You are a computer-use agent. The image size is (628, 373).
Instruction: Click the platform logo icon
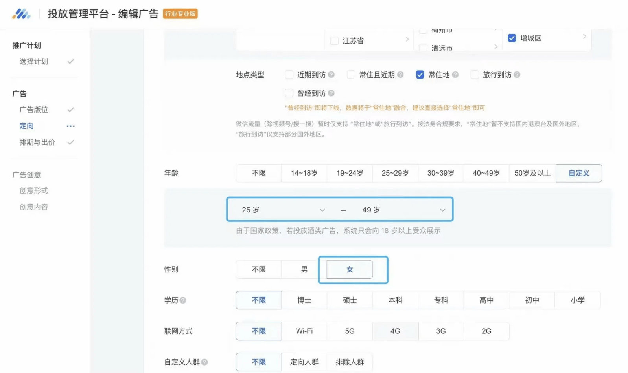pos(21,14)
